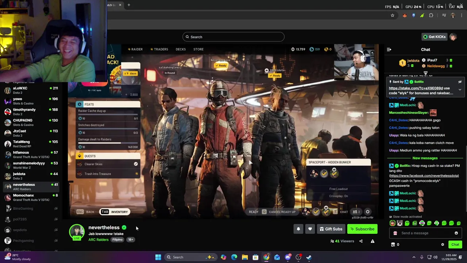
Task: Select CHUPAENG channel in sidebar
Action: pyautogui.click(x=31, y=122)
